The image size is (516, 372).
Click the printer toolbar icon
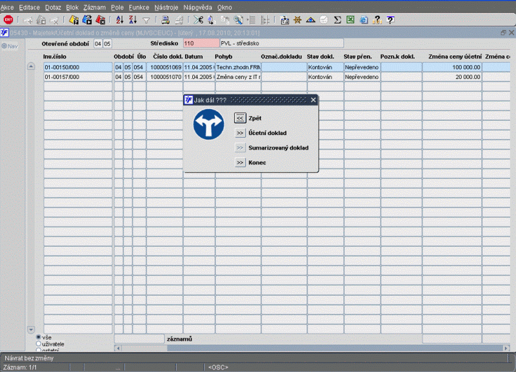165,20
